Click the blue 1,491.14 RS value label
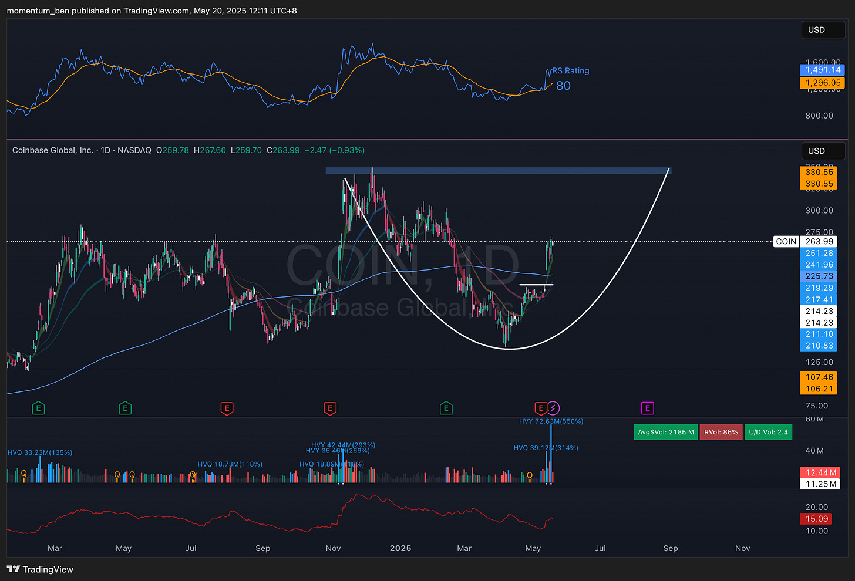Screen dimensions: 855x581 tap(822, 70)
